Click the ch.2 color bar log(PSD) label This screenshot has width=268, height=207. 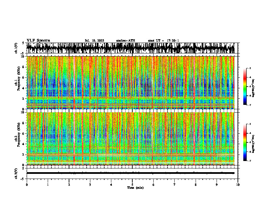[253, 144]
